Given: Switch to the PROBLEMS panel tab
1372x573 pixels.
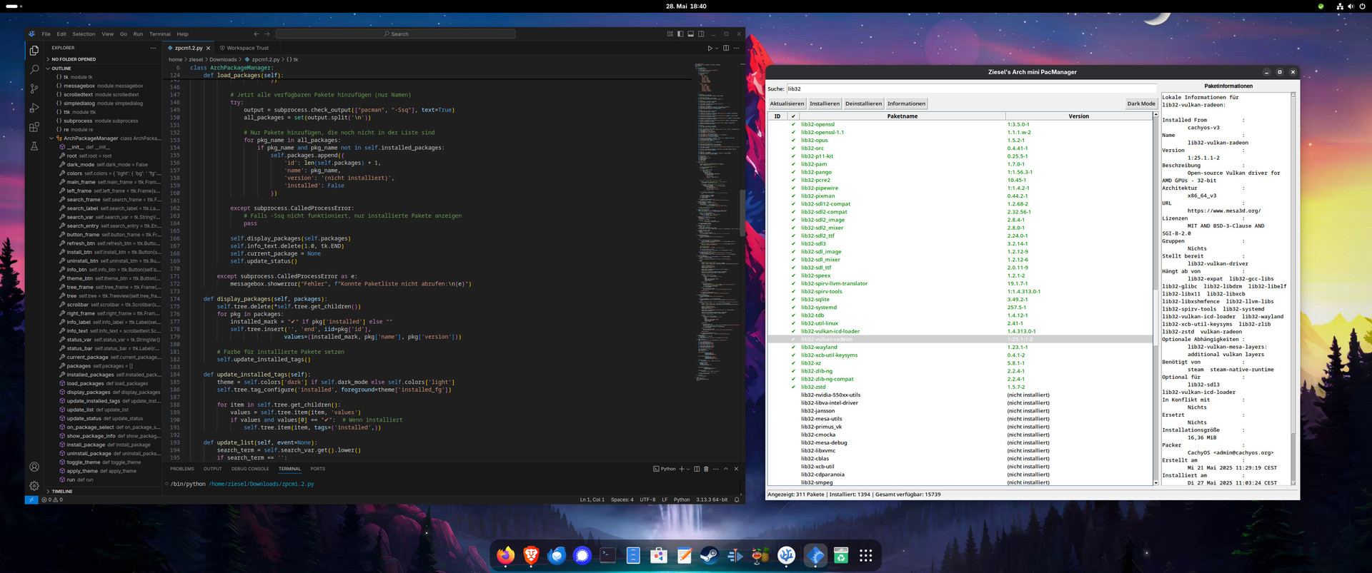Looking at the screenshot, I should click(182, 469).
